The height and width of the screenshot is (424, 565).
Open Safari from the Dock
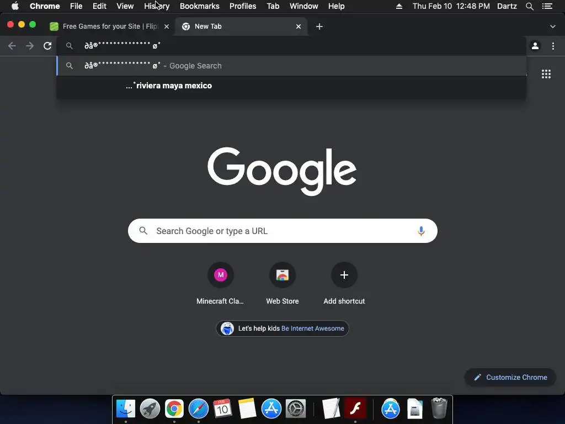[x=199, y=409]
